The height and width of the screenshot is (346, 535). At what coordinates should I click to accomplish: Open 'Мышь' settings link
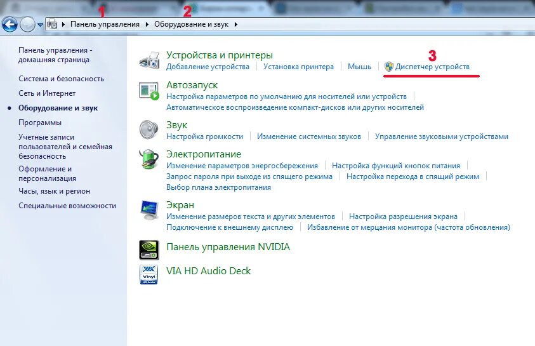[359, 67]
